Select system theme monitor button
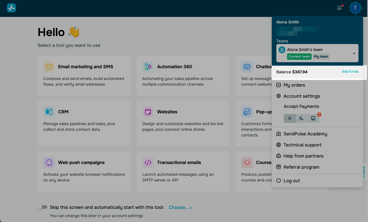 tap(313, 118)
